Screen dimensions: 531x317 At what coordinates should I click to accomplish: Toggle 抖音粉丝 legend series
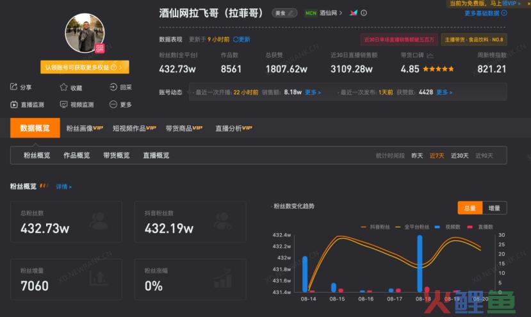point(375,227)
